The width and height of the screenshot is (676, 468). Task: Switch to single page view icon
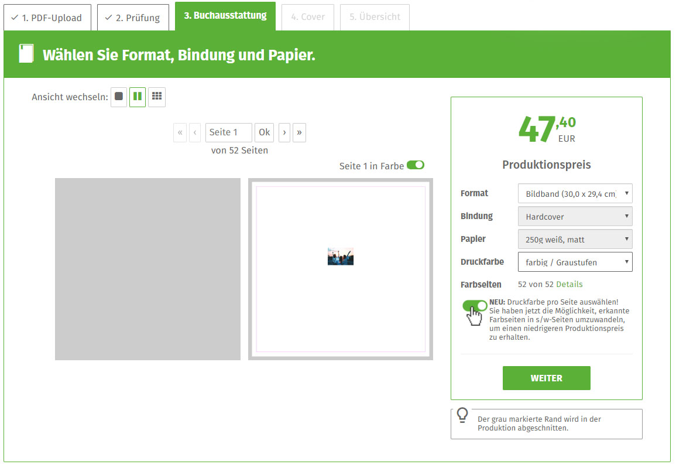pos(119,97)
